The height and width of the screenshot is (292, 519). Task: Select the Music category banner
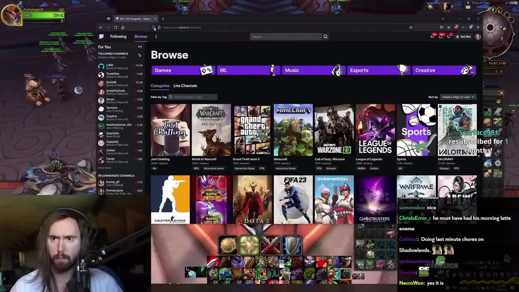coord(313,70)
